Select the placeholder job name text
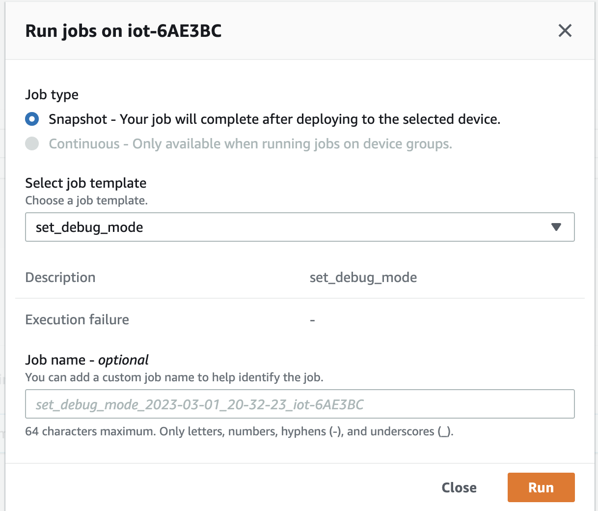Screen dimensions: 598x511 click(x=198, y=404)
